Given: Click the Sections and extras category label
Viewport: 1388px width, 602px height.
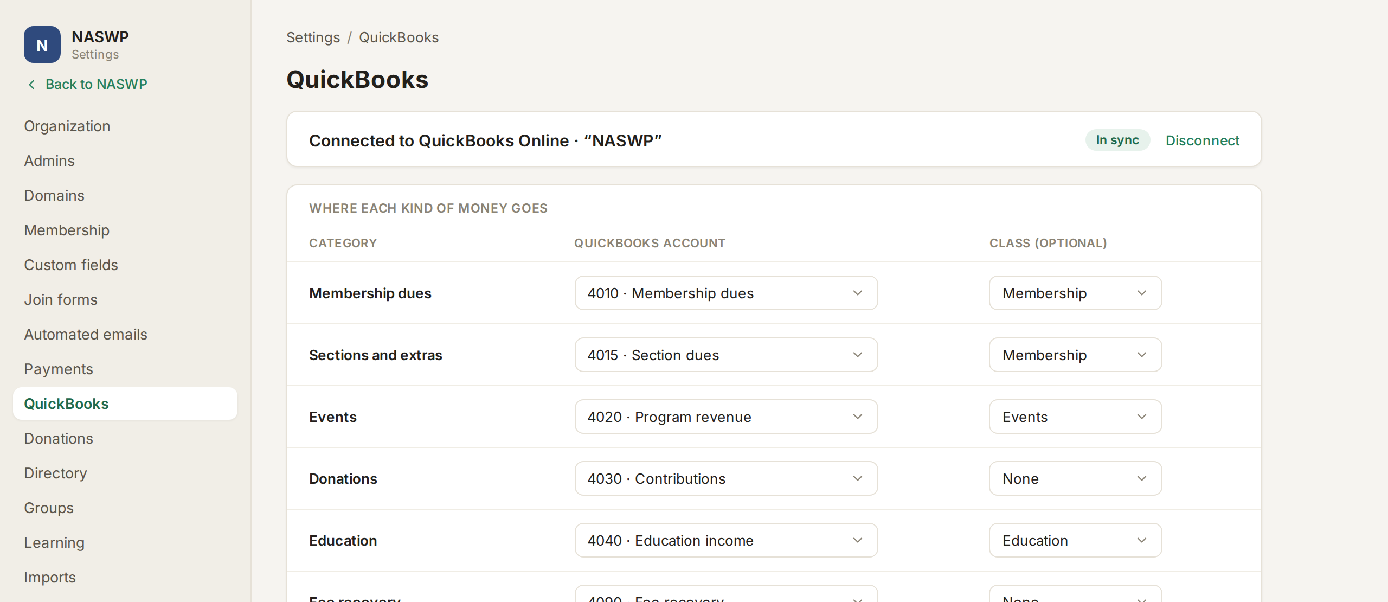Looking at the screenshot, I should click(376, 355).
